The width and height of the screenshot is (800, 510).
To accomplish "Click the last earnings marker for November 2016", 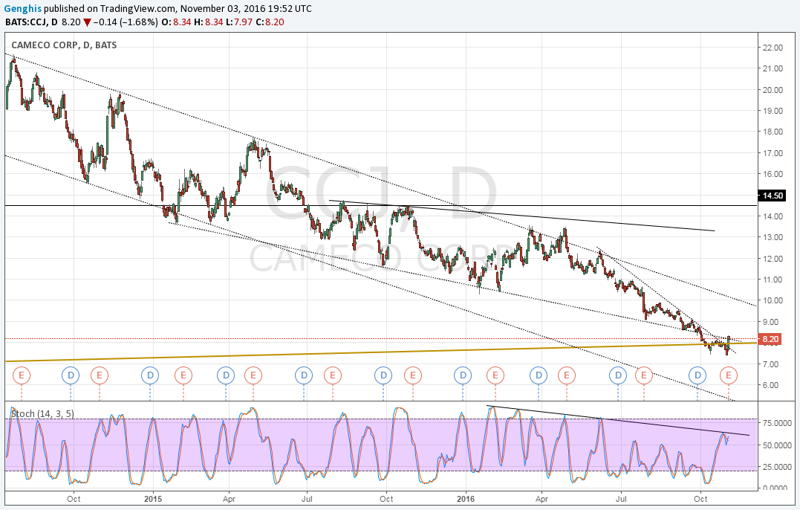I will click(x=729, y=375).
